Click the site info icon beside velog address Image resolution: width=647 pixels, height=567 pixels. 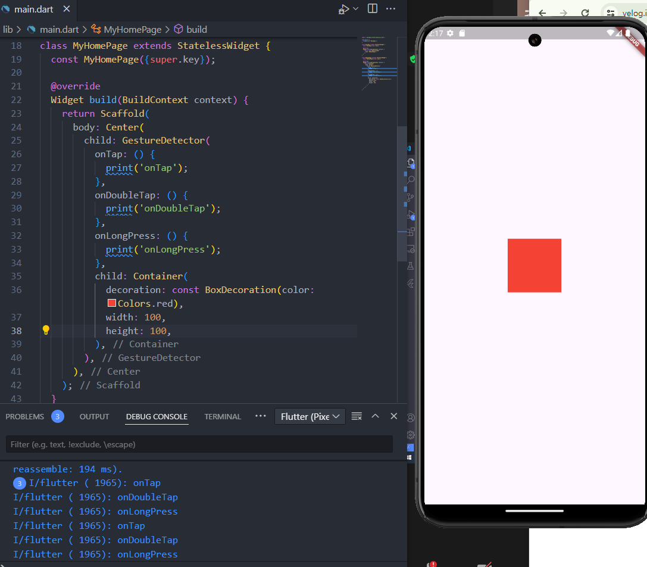point(611,13)
